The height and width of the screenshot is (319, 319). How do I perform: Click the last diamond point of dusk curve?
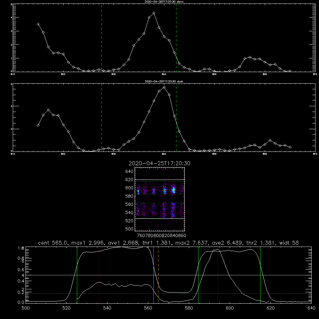(x=290, y=147)
